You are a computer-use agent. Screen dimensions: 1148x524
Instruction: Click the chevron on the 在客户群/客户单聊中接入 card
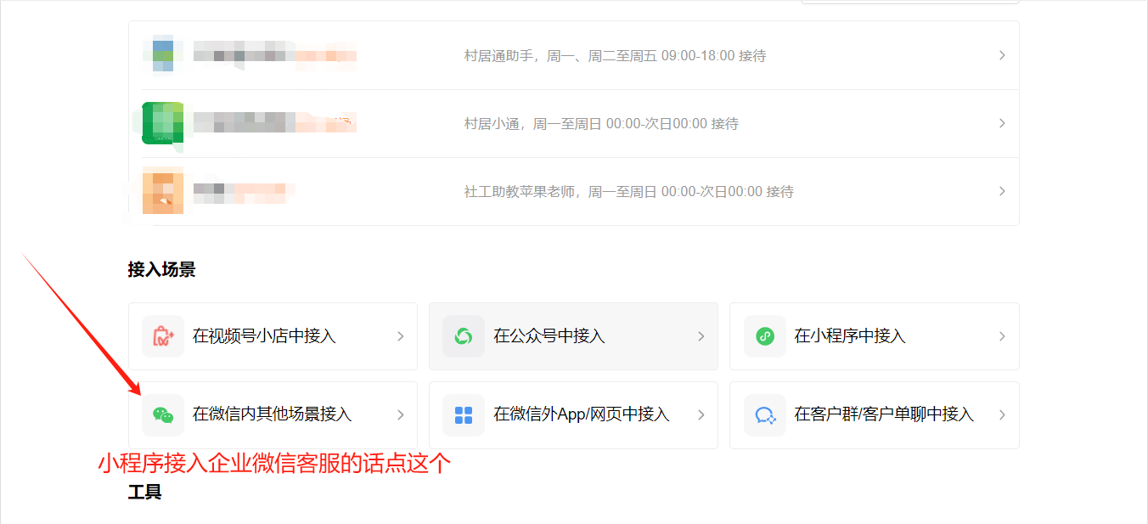1002,414
